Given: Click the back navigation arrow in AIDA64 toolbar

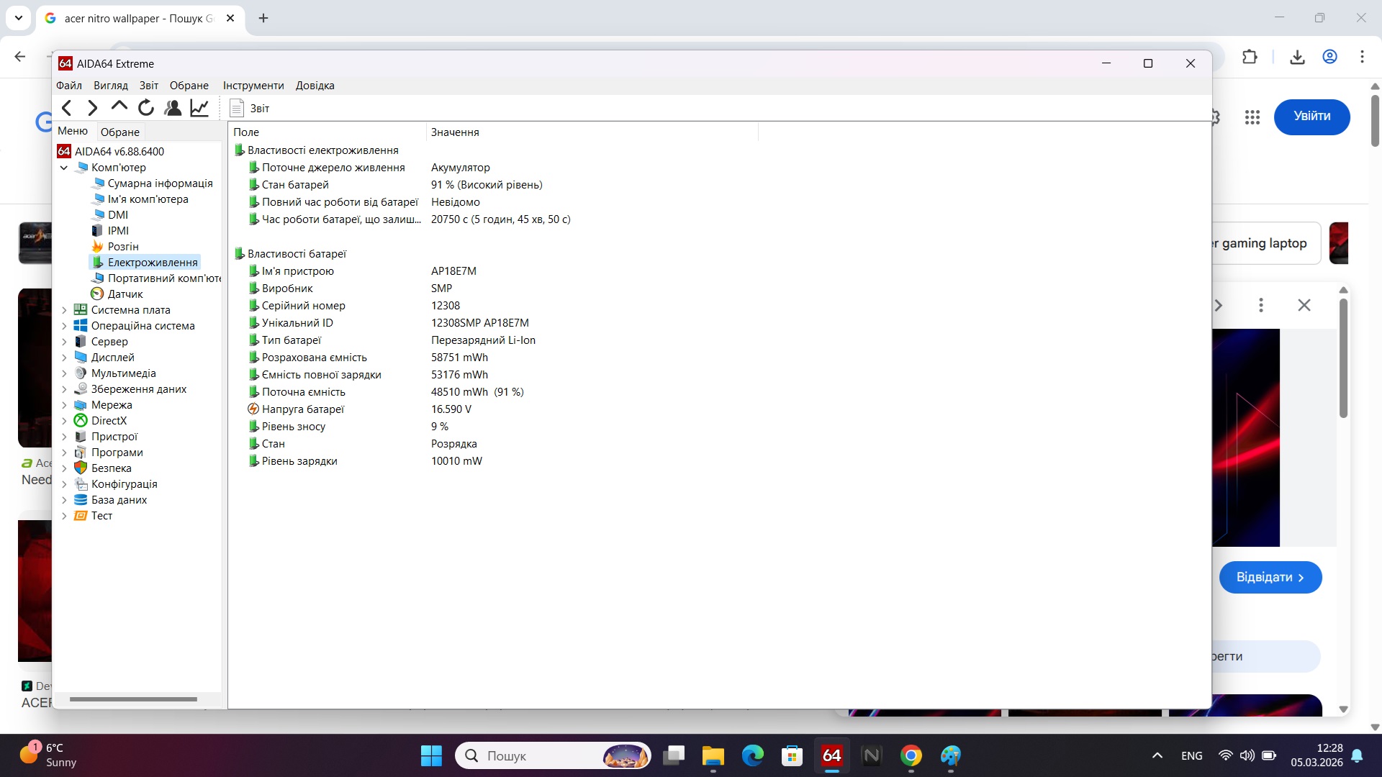Looking at the screenshot, I should (x=67, y=107).
